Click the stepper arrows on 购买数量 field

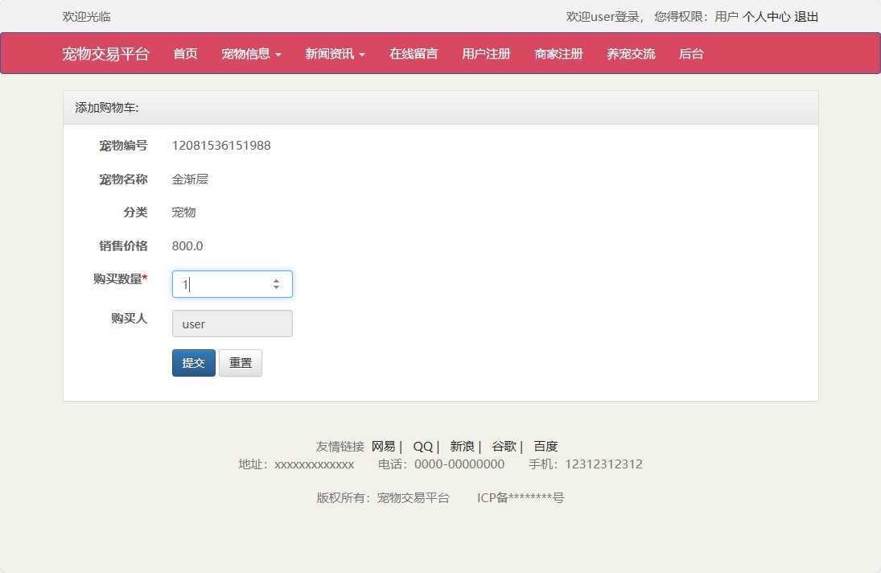tap(277, 283)
